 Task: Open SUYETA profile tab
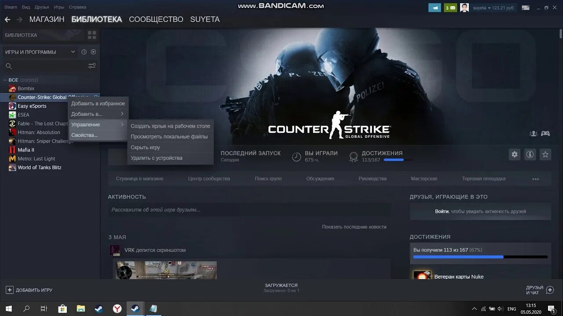coord(205,19)
